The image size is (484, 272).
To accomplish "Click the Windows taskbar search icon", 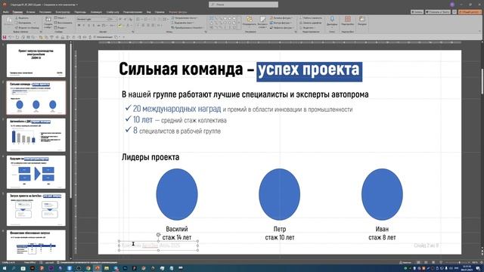I will [x=14, y=268].
